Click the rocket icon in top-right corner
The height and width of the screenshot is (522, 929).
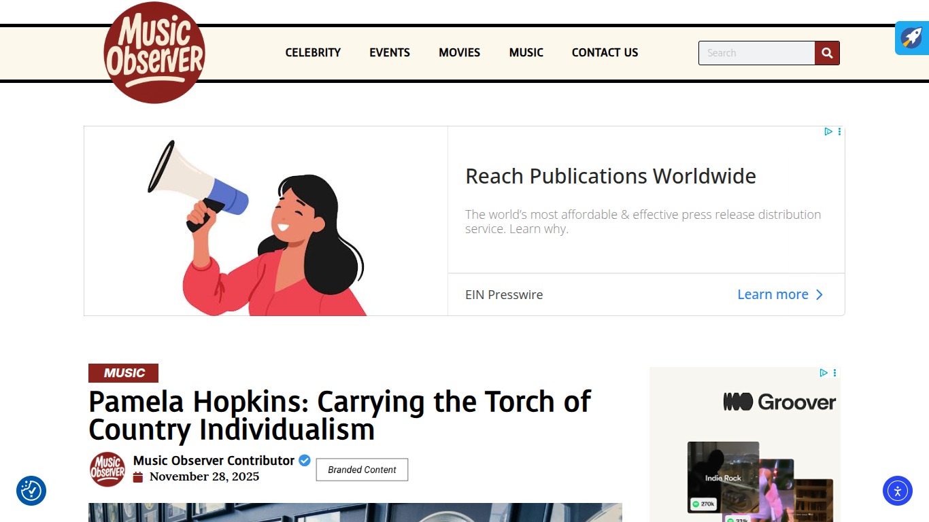(x=912, y=37)
